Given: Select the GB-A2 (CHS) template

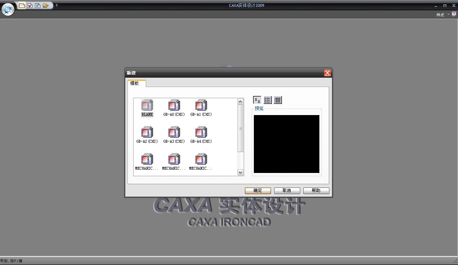Looking at the screenshot, I should (x=147, y=135).
